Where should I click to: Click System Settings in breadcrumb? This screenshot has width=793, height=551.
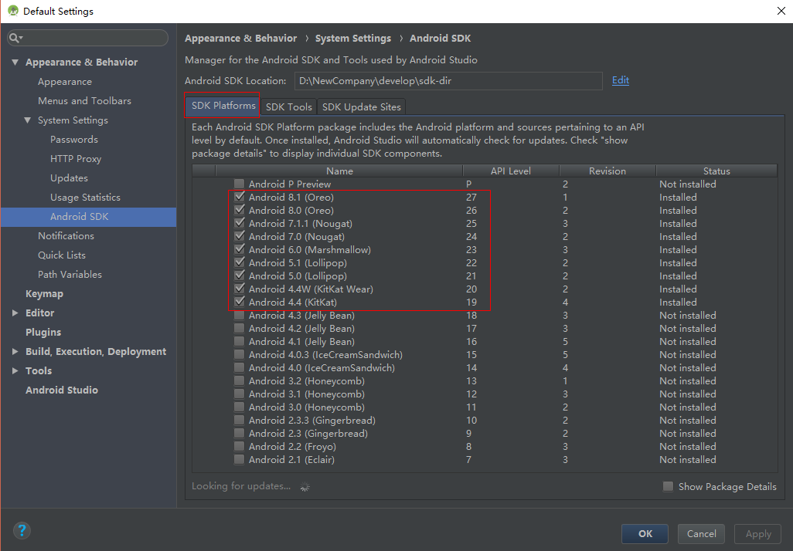click(353, 39)
